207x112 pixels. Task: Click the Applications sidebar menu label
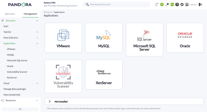point(10,43)
